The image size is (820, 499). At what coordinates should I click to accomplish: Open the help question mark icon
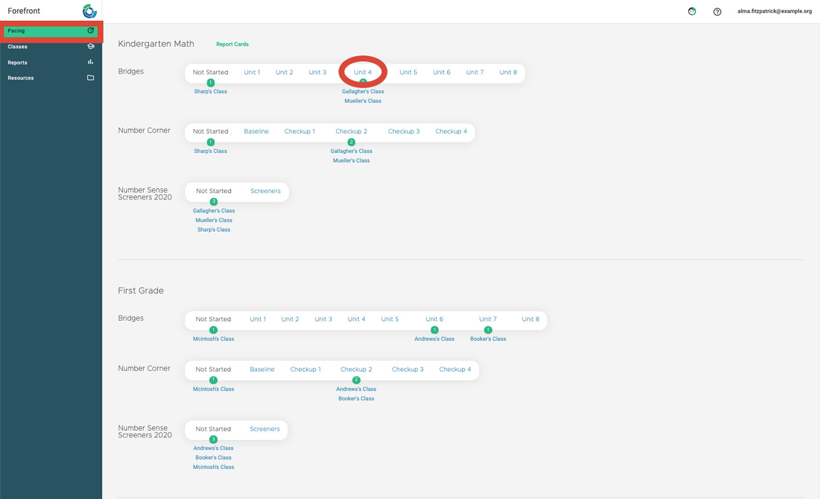[717, 11]
